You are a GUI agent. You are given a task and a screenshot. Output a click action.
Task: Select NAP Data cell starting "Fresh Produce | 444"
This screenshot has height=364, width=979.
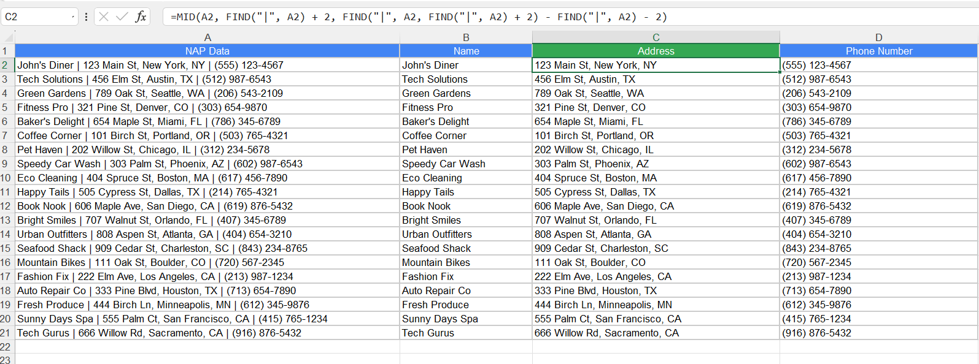click(x=207, y=305)
